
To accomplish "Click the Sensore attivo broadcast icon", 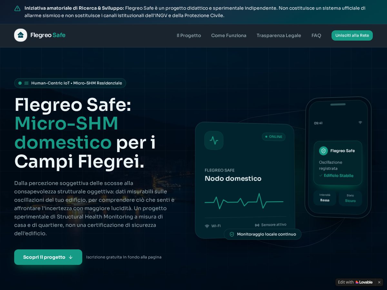I will (x=257, y=225).
